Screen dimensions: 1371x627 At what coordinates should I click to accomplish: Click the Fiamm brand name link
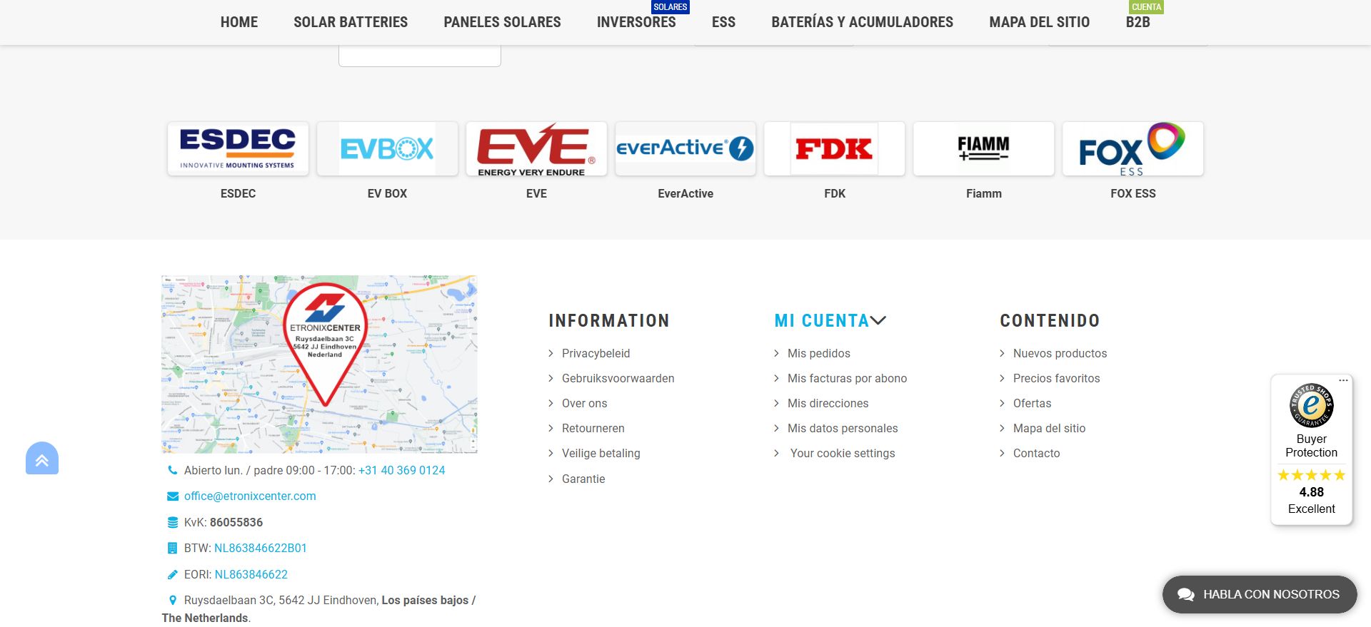pyautogui.click(x=984, y=194)
